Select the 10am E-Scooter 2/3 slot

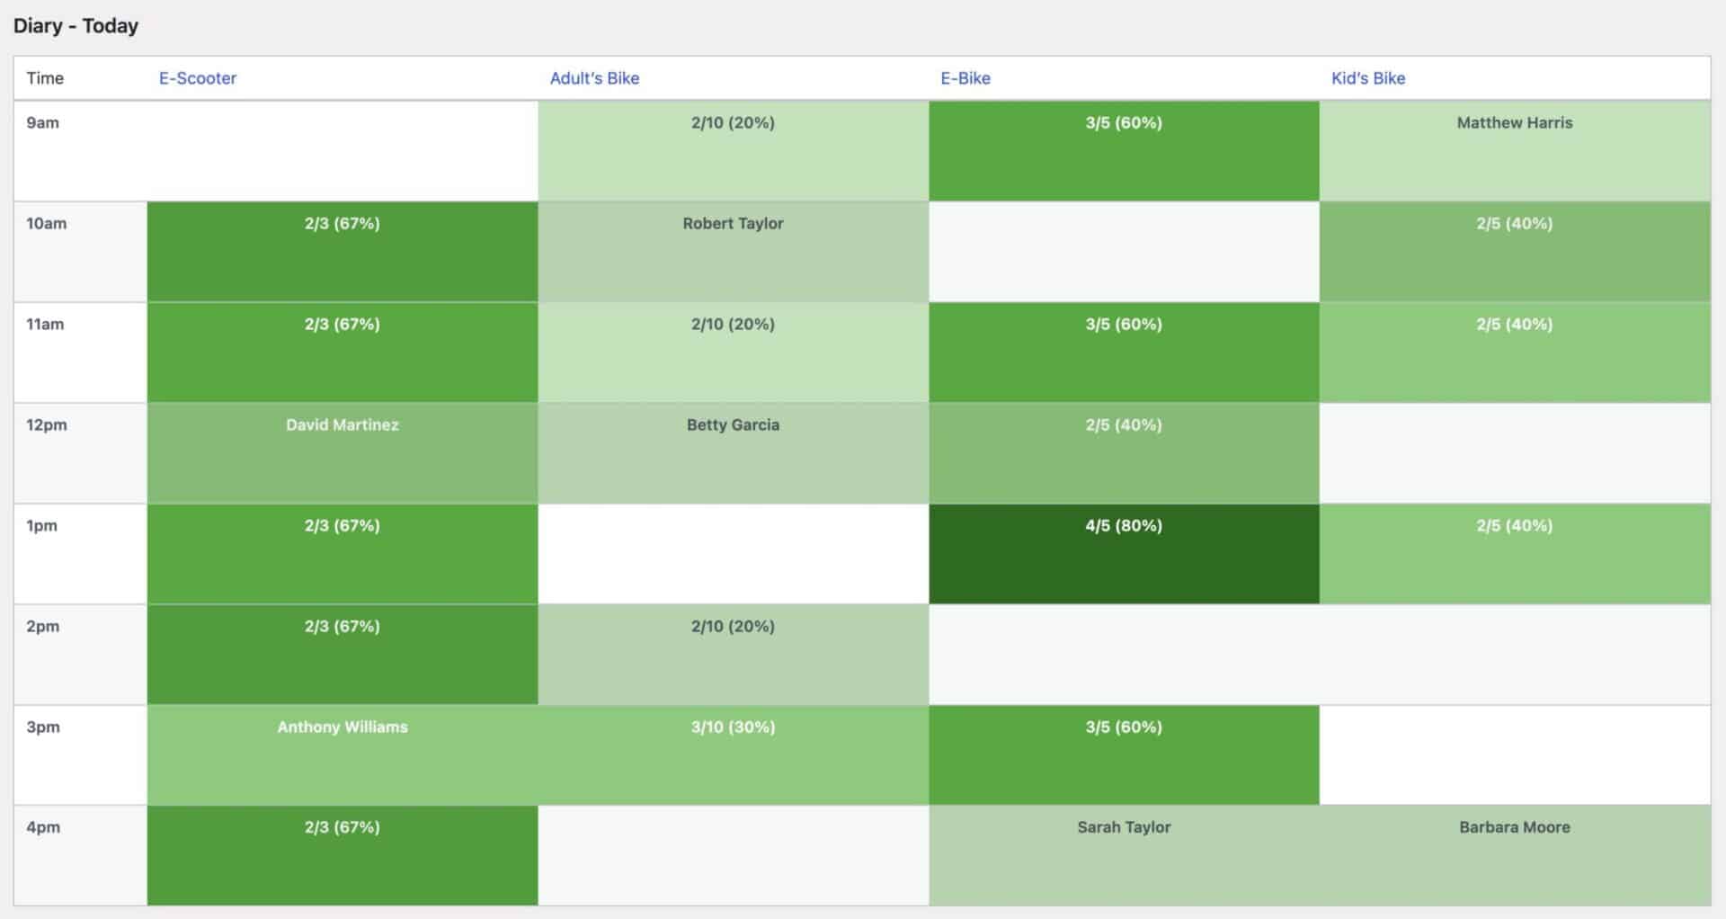click(x=343, y=252)
